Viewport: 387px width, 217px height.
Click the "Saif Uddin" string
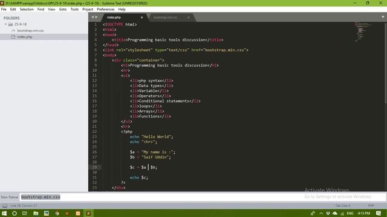pos(155,157)
